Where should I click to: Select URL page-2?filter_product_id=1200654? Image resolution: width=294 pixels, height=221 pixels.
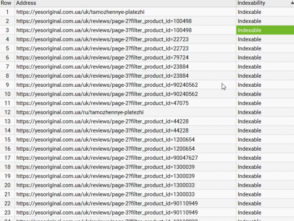(x=106, y=140)
